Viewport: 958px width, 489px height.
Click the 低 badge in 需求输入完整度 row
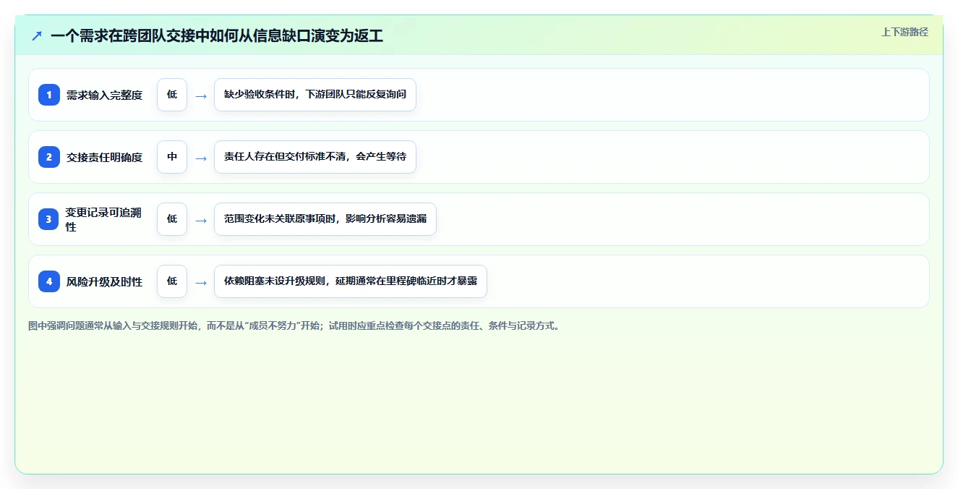pos(172,95)
